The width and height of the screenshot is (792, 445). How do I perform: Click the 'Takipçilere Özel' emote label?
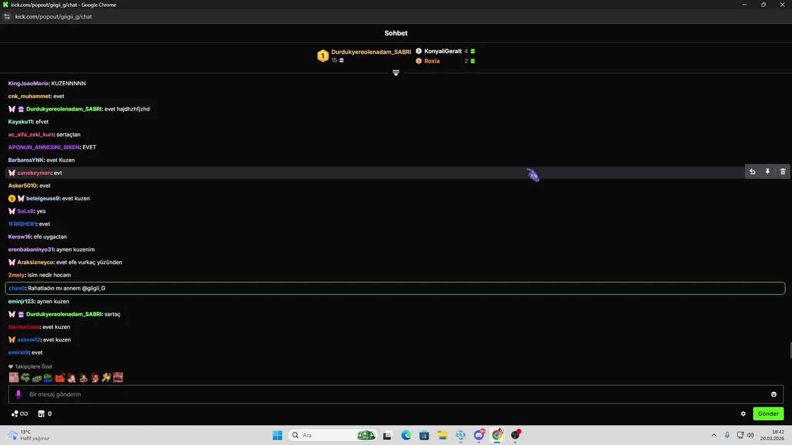click(x=33, y=367)
